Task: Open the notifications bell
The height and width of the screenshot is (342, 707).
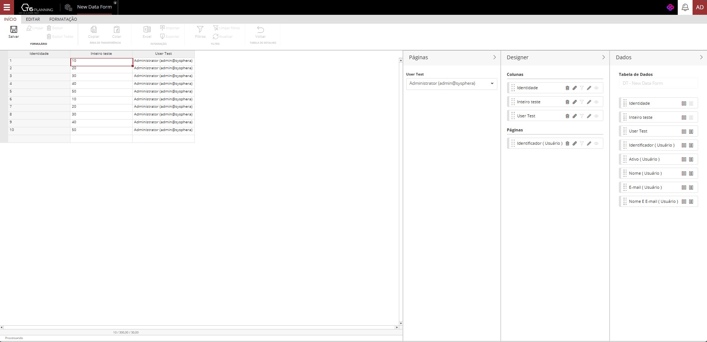Action: click(x=685, y=7)
